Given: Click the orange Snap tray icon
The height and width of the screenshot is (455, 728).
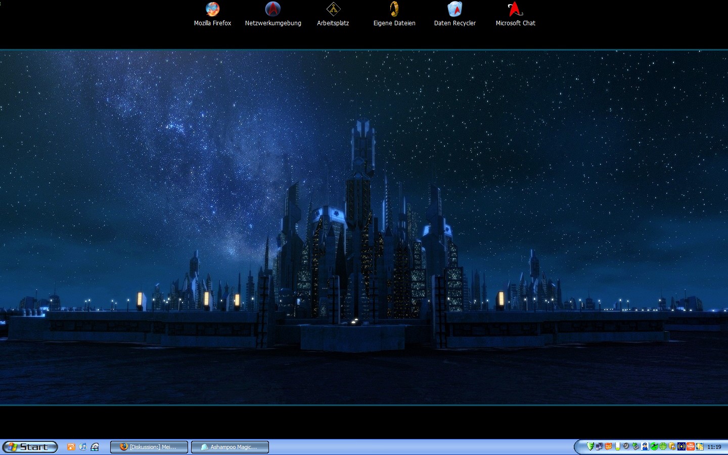Looking at the screenshot, I should tap(691, 446).
